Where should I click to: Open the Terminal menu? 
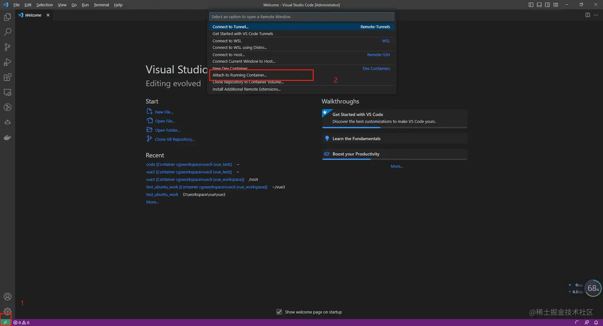101,5
